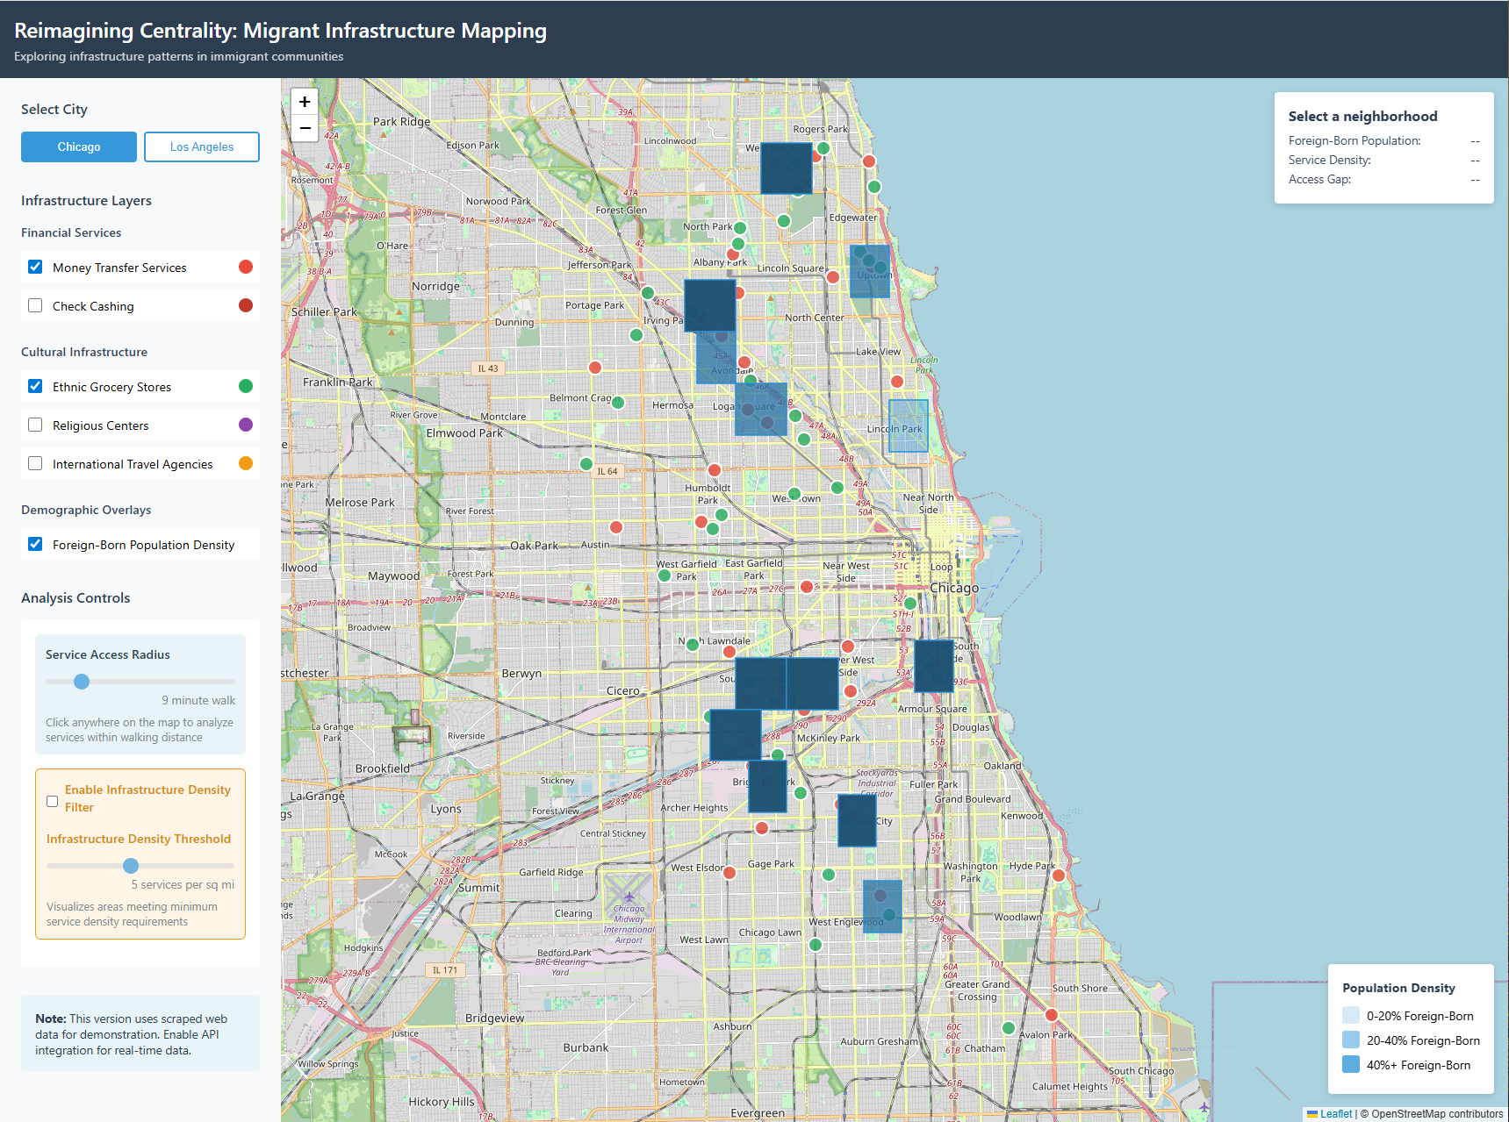The image size is (1509, 1122).
Task: Enable International Travel Agencies layer
Action: pyautogui.click(x=35, y=463)
